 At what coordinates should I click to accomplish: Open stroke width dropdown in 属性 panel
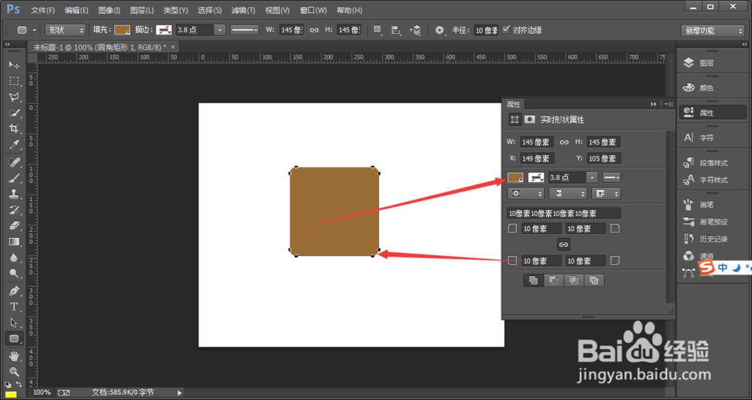[593, 178]
